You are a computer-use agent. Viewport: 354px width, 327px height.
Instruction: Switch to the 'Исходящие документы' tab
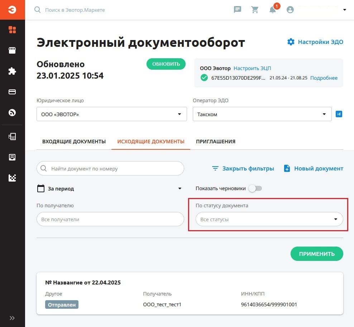tap(151, 142)
